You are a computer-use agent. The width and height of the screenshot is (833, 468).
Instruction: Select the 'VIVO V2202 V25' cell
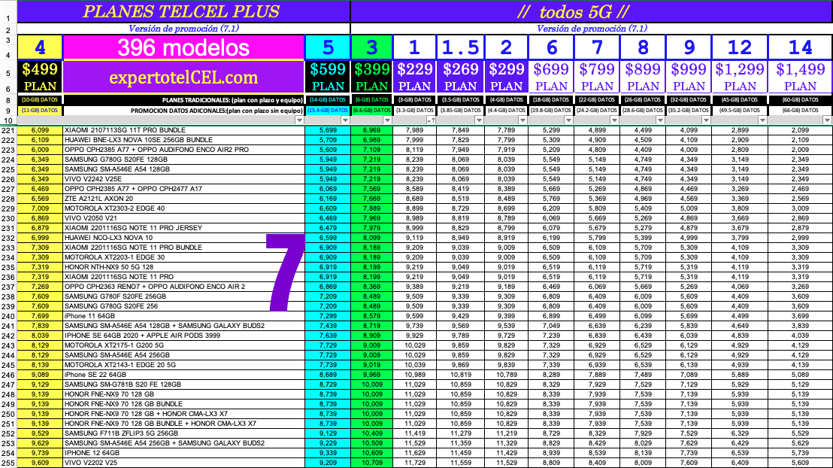coord(183,463)
